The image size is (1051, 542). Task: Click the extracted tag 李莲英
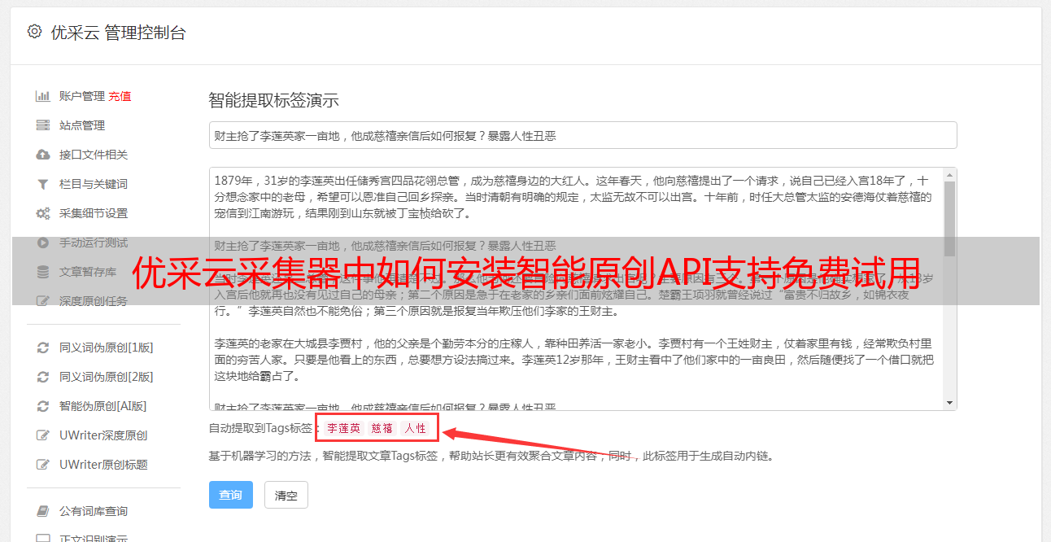[x=344, y=428]
